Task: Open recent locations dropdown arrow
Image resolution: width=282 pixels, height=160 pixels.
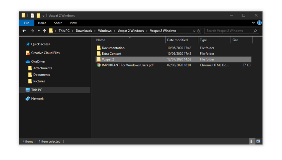Action: click(38, 31)
